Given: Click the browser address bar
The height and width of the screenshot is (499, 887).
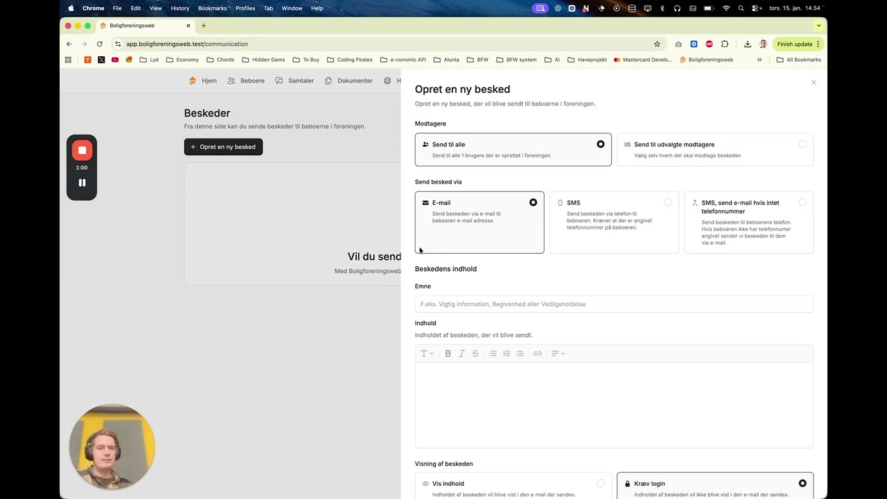Looking at the screenshot, I should 388,44.
